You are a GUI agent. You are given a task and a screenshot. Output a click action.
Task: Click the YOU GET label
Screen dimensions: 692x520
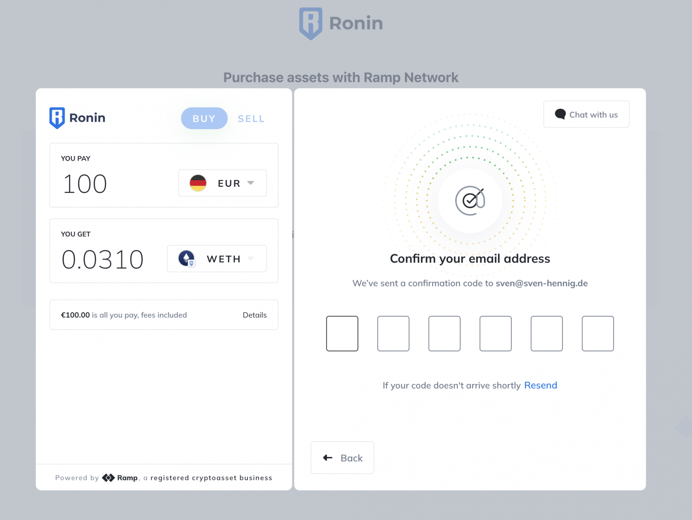click(x=76, y=234)
